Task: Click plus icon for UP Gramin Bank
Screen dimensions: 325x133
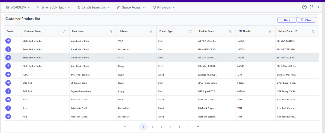Action: 8,83
